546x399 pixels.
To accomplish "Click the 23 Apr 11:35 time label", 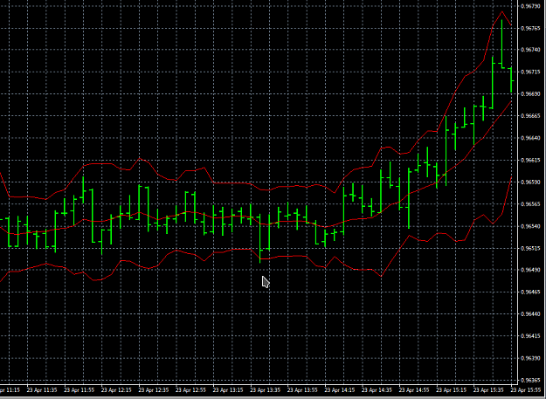I will click(x=42, y=390).
